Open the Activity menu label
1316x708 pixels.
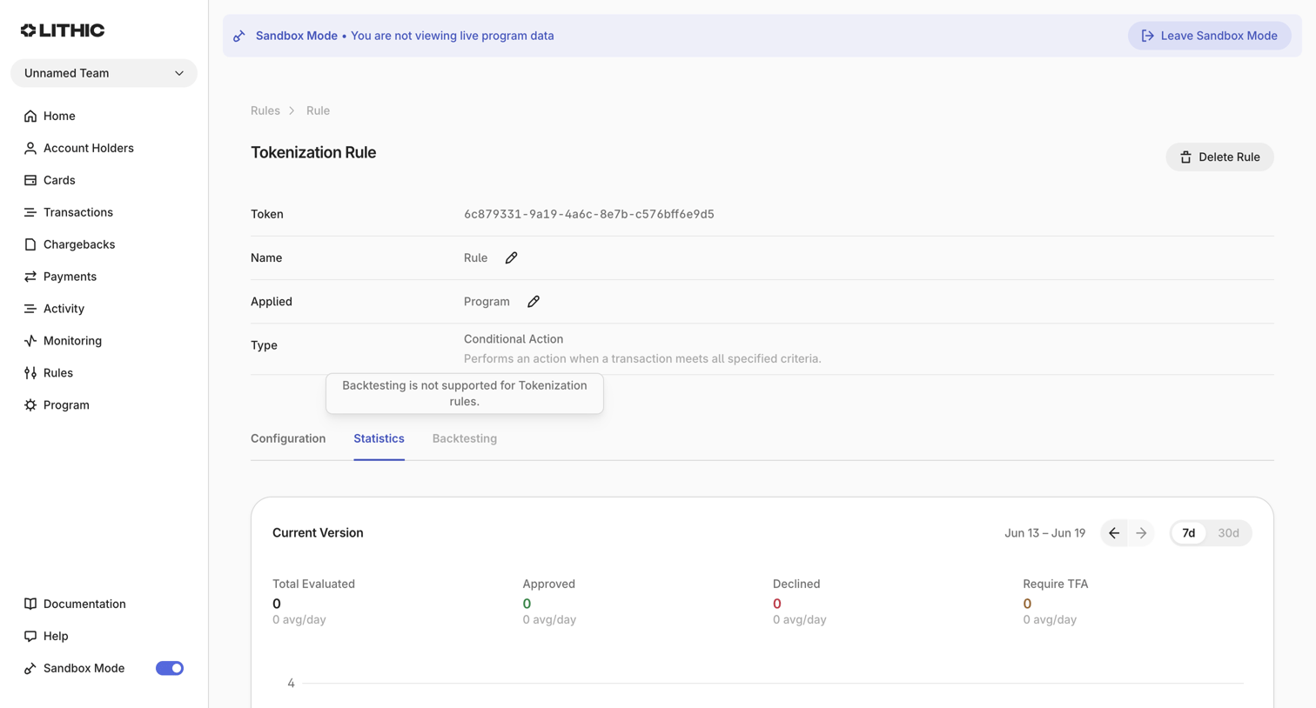[x=64, y=309]
